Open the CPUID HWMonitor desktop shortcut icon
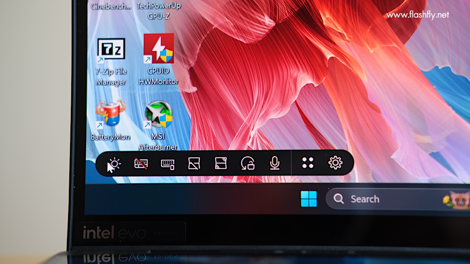The width and height of the screenshot is (470, 264). 159,48
